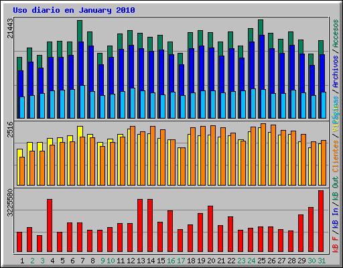Click day label 20 on x-axis
Screen dimensions: 343x268
[x=211, y=261]
